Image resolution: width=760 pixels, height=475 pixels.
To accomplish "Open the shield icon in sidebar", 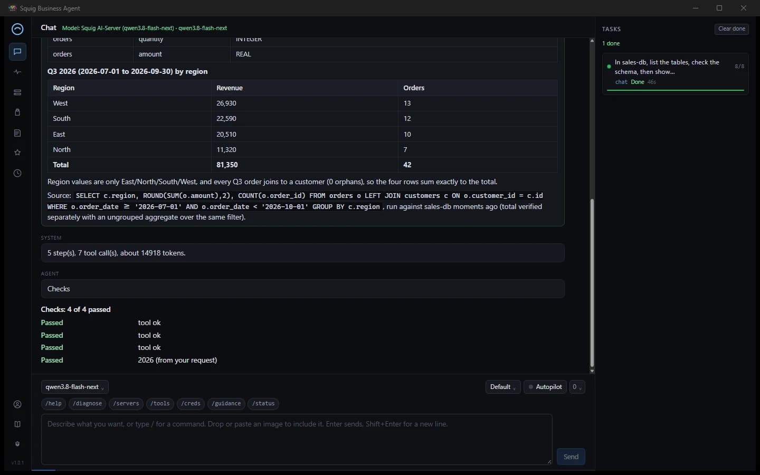I will click(17, 444).
